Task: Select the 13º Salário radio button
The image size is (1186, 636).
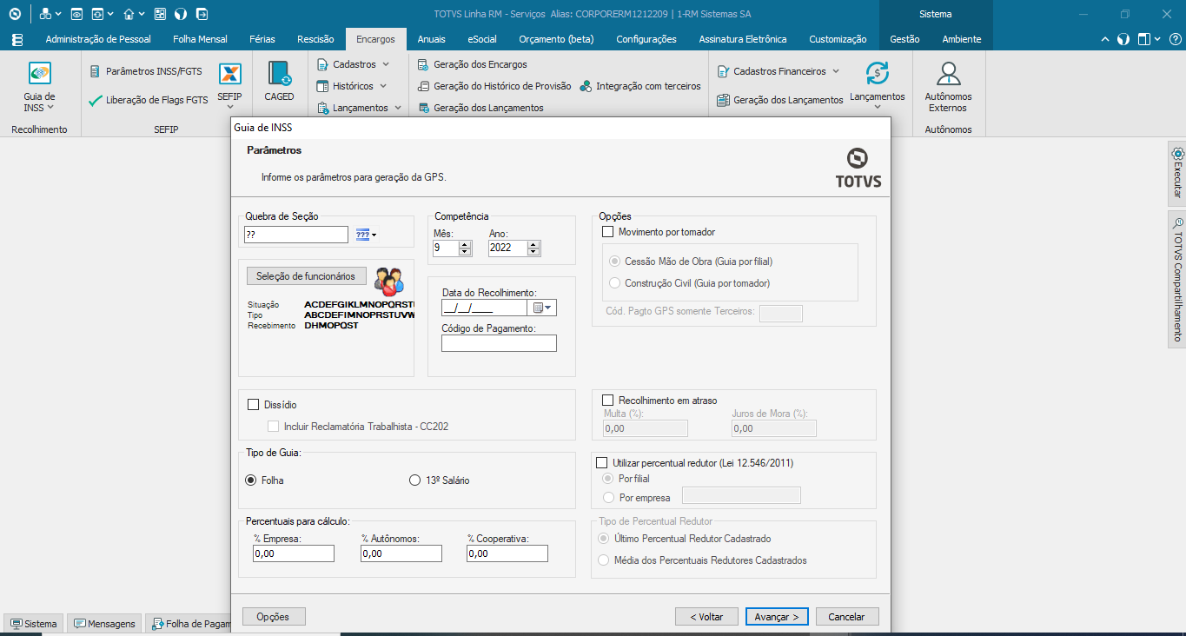Action: tap(414, 480)
